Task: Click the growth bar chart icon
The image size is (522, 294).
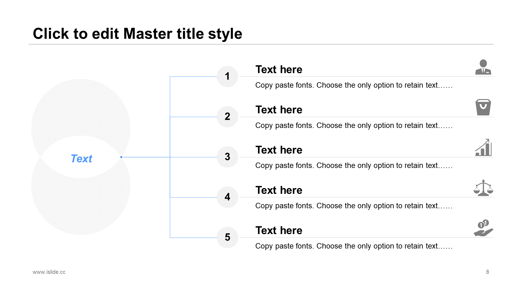Action: click(483, 148)
